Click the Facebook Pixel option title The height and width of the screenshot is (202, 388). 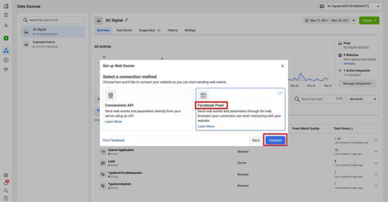click(x=211, y=105)
